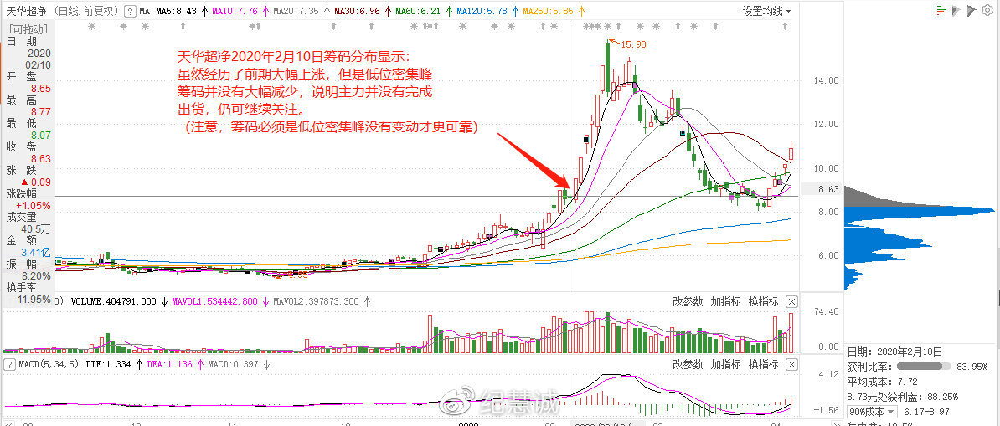
Task: Click 加指标 in the MACD panel
Action: [x=726, y=364]
